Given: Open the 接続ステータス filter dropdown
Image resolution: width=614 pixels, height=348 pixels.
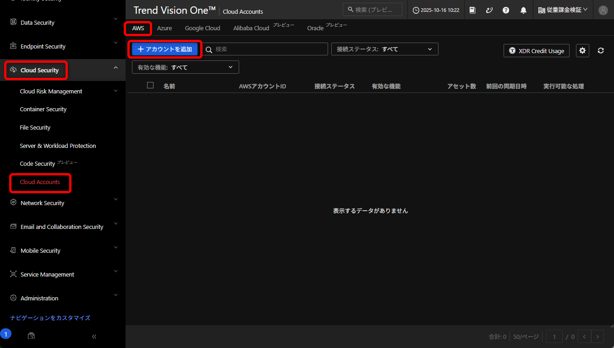Looking at the screenshot, I should point(385,49).
